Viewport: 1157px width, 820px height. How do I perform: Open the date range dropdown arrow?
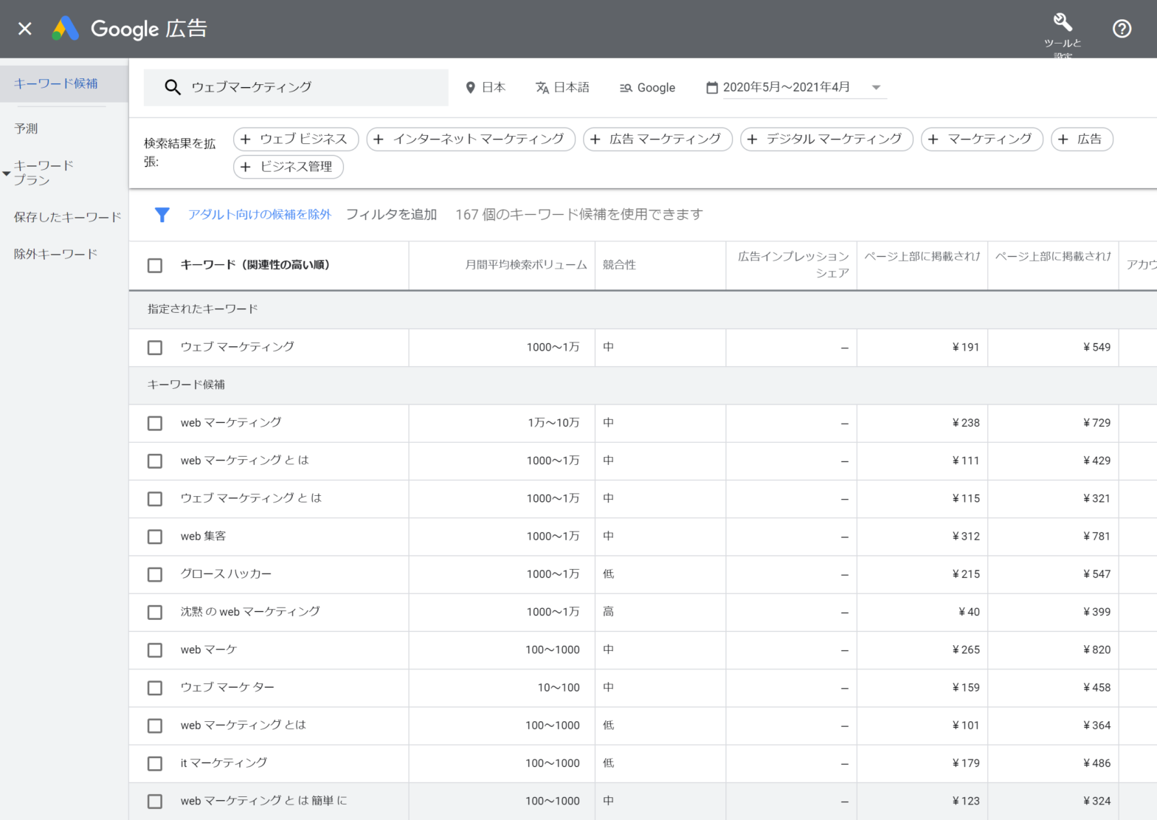(x=876, y=88)
